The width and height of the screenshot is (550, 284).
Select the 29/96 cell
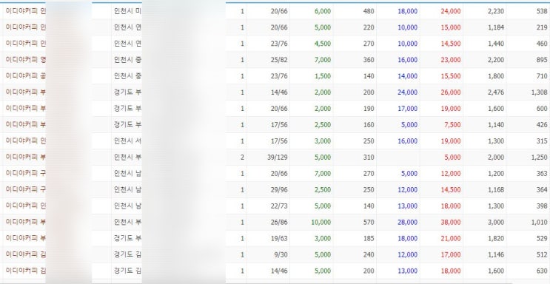click(x=279, y=189)
